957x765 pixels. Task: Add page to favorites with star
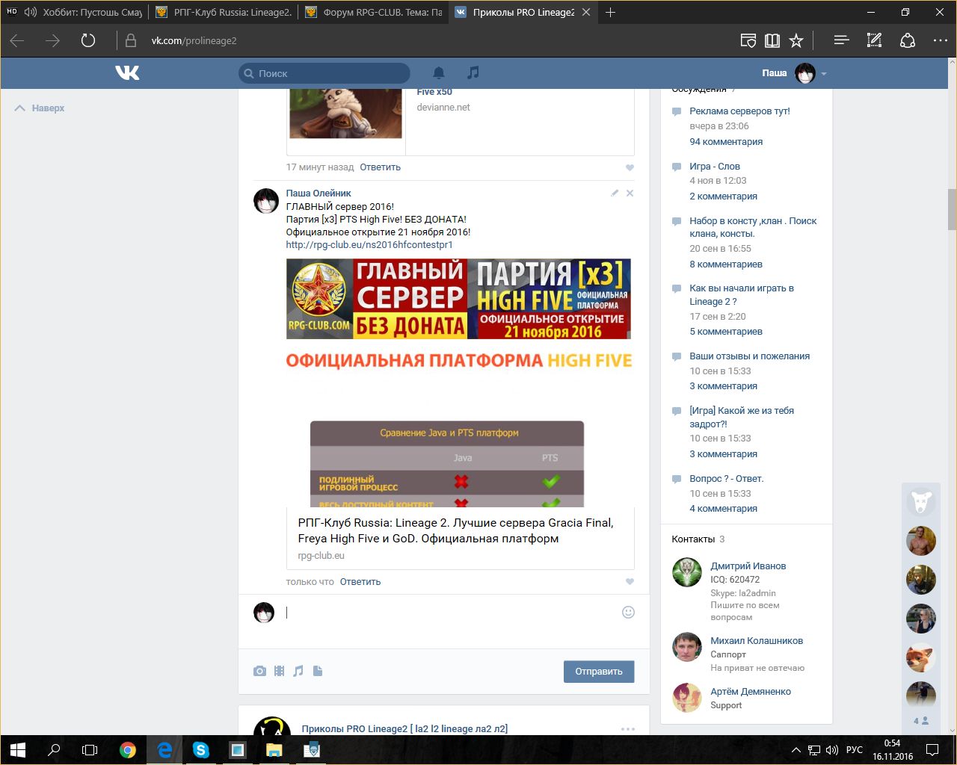pyautogui.click(x=796, y=40)
